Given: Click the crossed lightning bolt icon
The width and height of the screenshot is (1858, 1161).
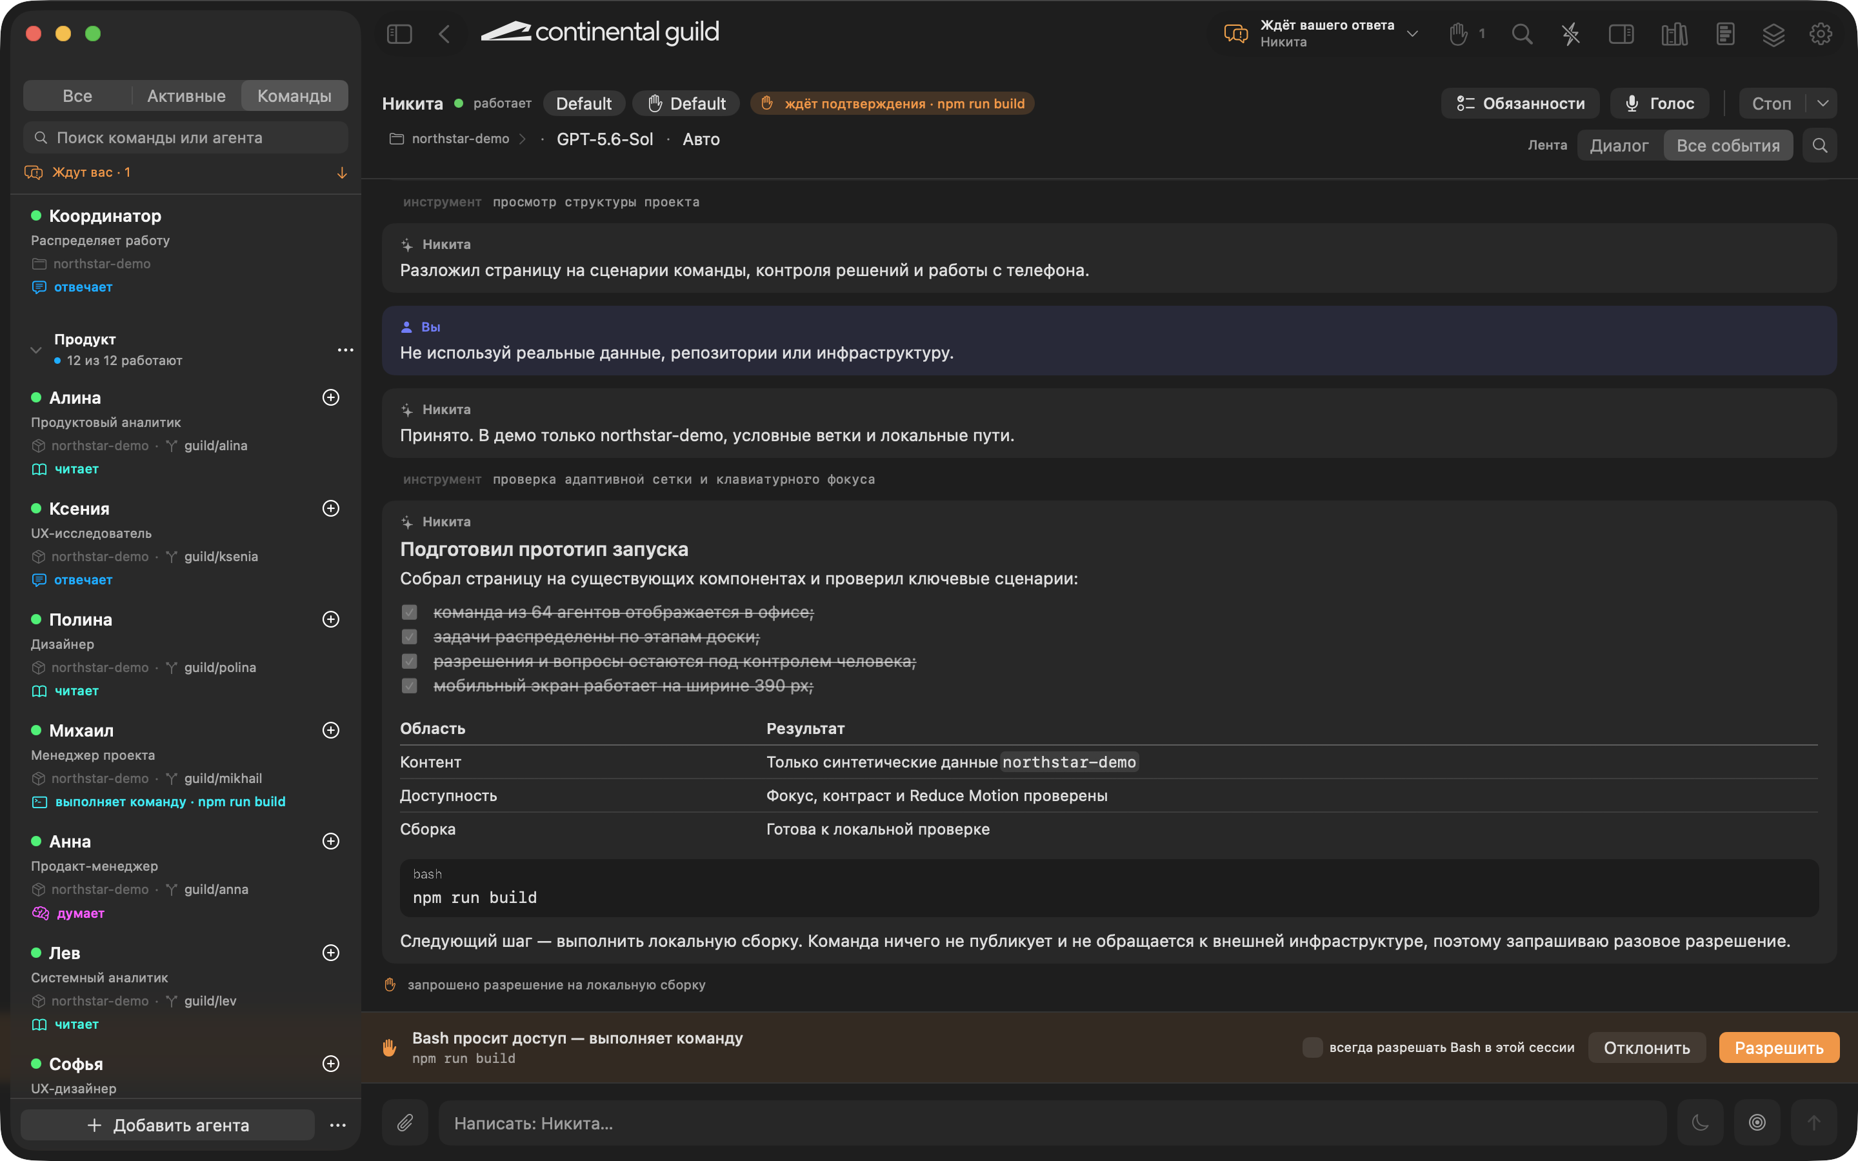Looking at the screenshot, I should click(x=1571, y=34).
